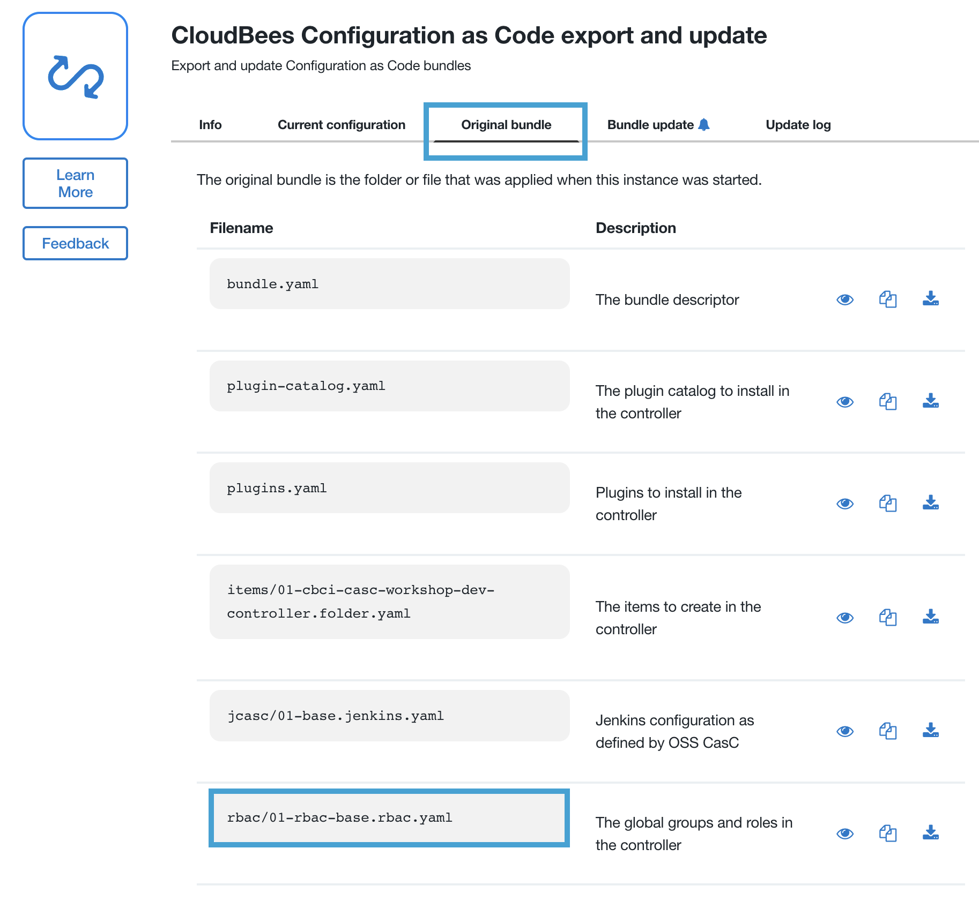
Task: Show plugins.yaml file contents via eye icon
Action: 845,504
